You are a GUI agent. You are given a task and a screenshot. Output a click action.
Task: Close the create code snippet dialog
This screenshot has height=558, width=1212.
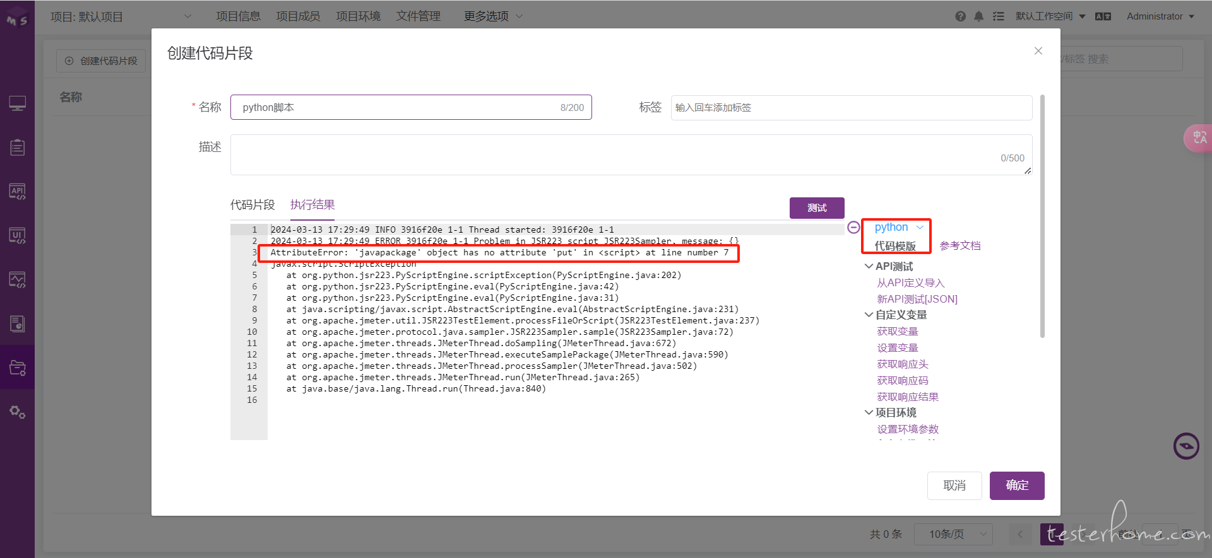[1038, 51]
